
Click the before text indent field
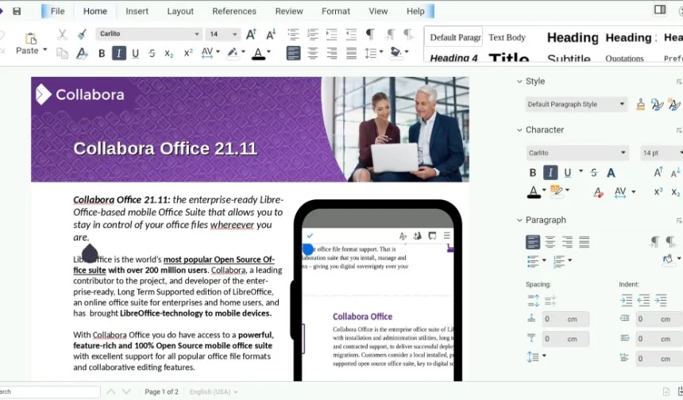click(x=658, y=319)
